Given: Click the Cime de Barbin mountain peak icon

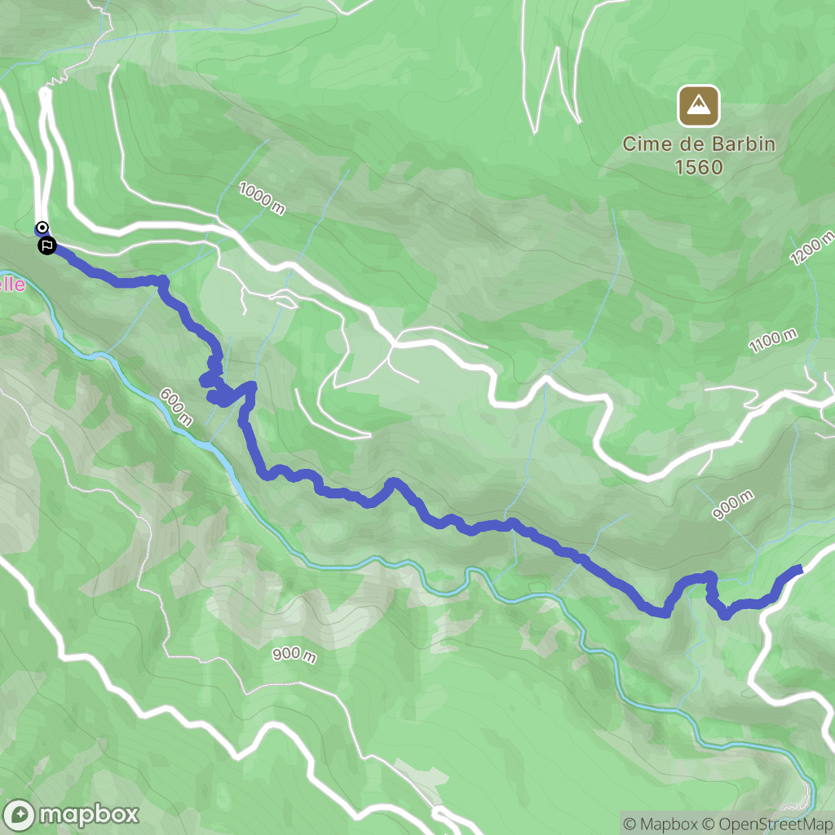Looking at the screenshot, I should pyautogui.click(x=698, y=106).
